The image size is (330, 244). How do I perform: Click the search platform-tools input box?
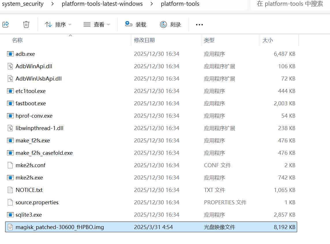click(x=290, y=4)
